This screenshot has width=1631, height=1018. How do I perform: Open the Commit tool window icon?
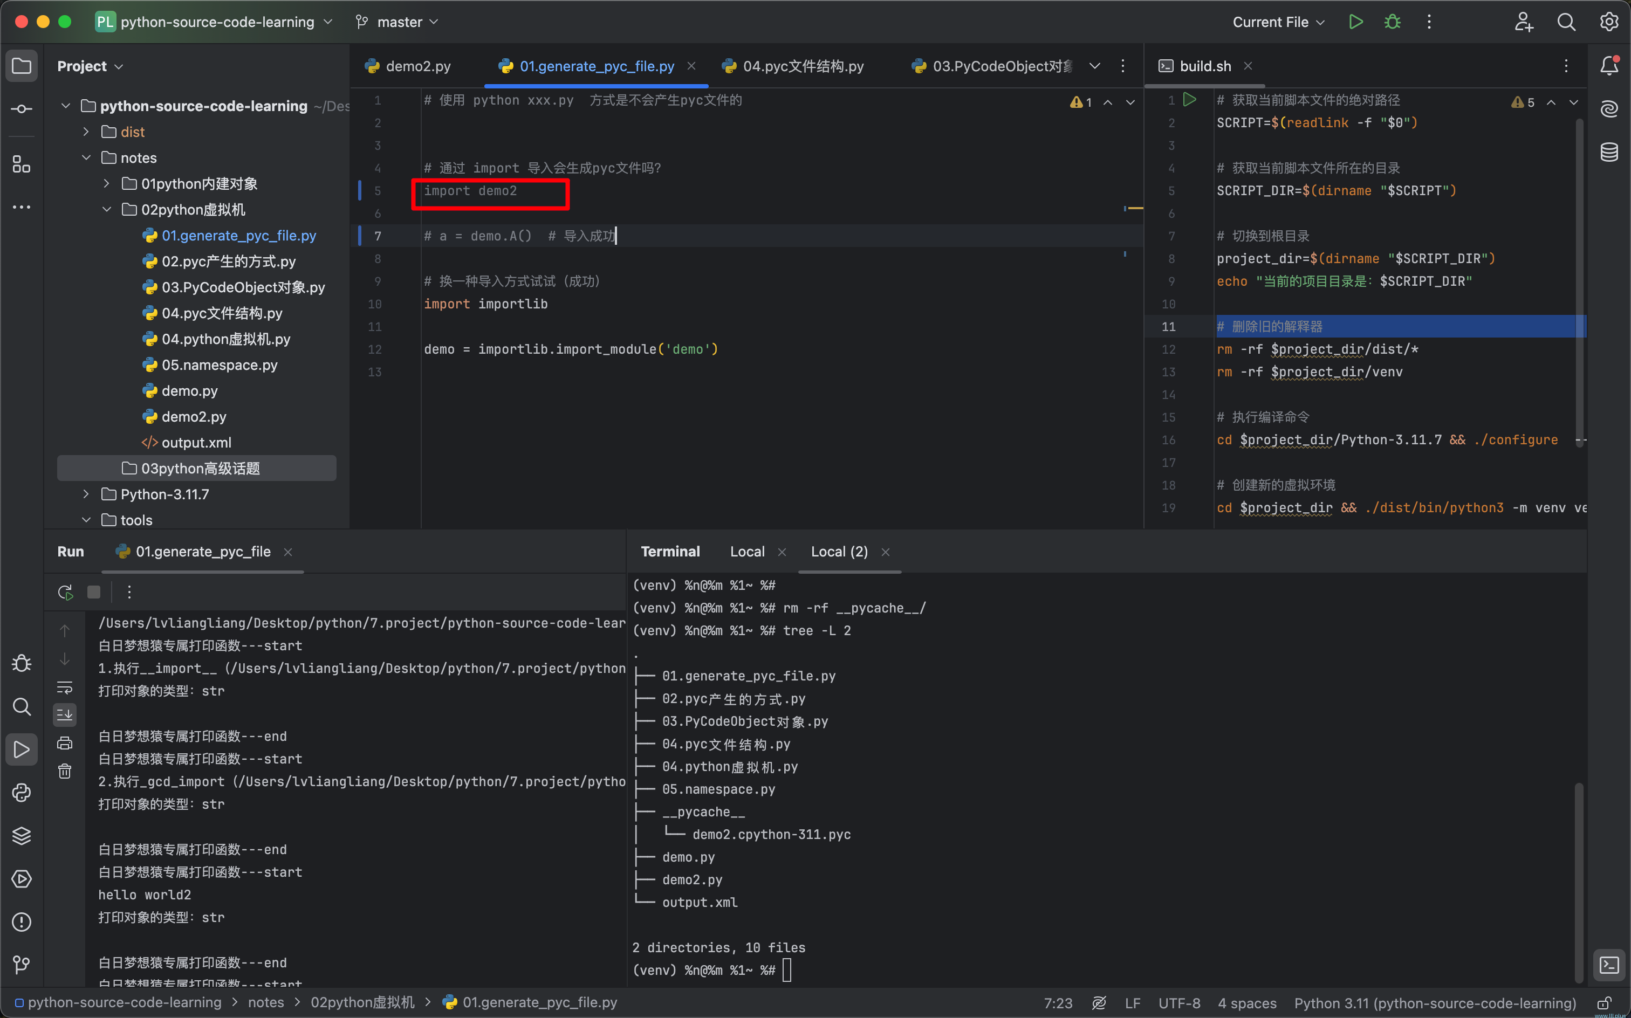pyautogui.click(x=22, y=109)
